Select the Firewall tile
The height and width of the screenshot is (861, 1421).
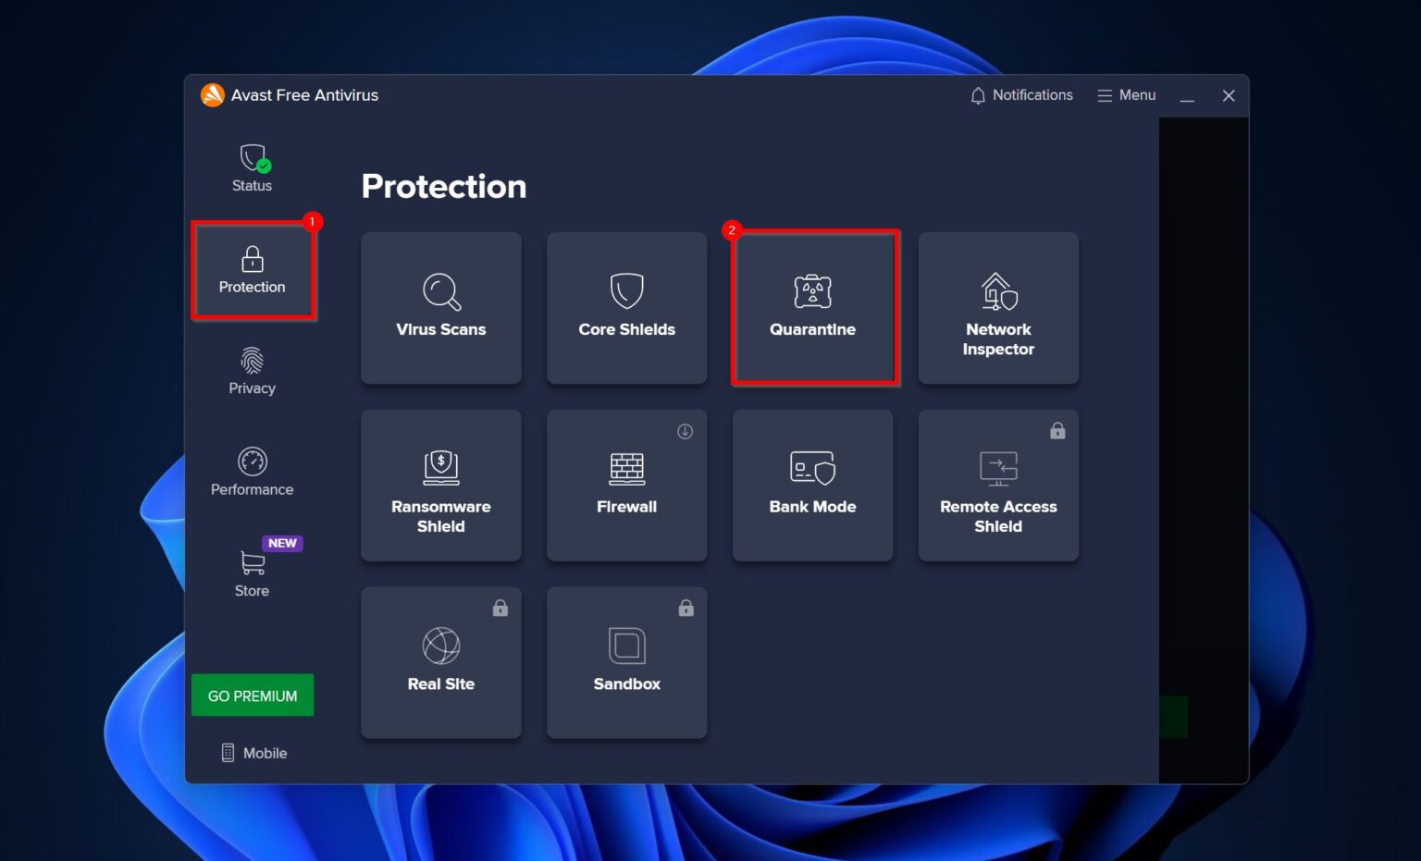pos(626,485)
